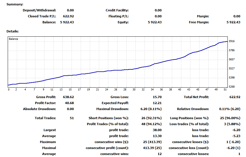Viewport: 246px width, 157px height.
Task: Click the Short Positions value 26 (92.31%)
Action: pyautogui.click(x=151, y=118)
